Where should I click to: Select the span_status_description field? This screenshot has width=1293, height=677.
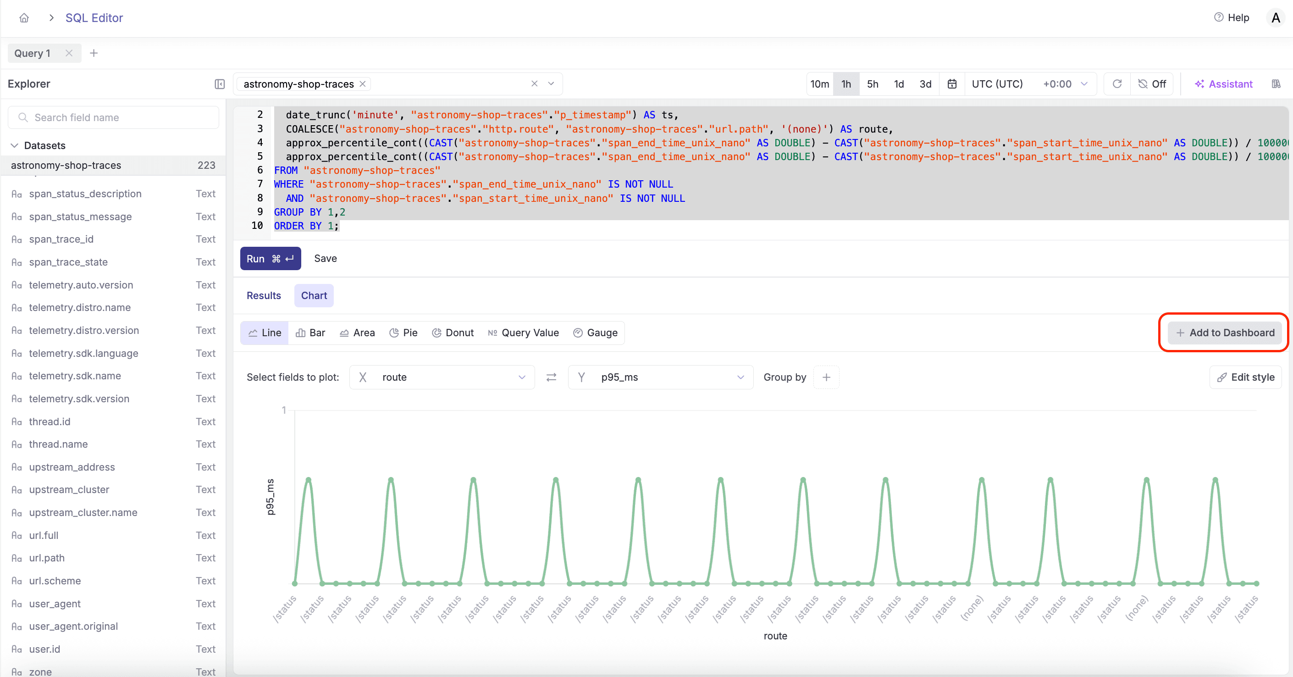tap(85, 194)
